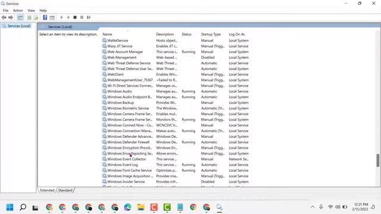Image resolution: width=381 pixels, height=214 pixels.
Task: Click the gear icon beside Windows Event Log
Action: pos(104,165)
